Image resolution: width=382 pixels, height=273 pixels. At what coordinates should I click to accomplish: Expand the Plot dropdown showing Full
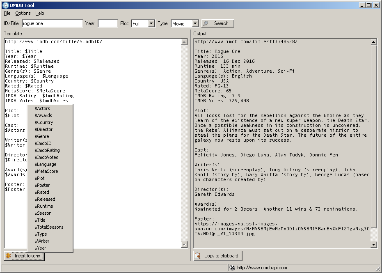point(151,24)
